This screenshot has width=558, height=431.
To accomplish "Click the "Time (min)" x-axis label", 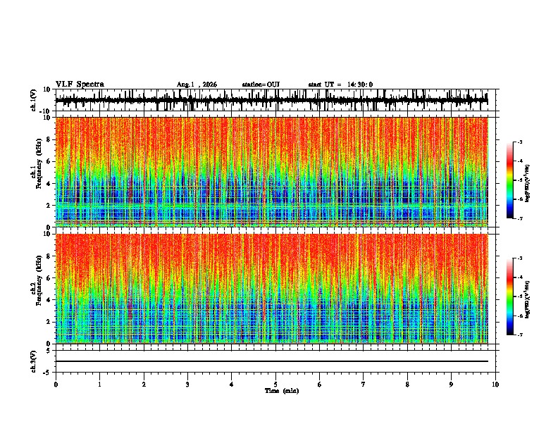I will coord(282,391).
